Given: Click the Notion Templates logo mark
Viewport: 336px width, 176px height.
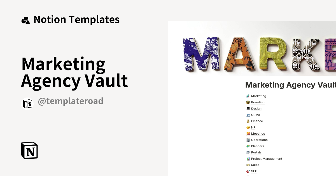Looking at the screenshot, I should coord(25,19).
